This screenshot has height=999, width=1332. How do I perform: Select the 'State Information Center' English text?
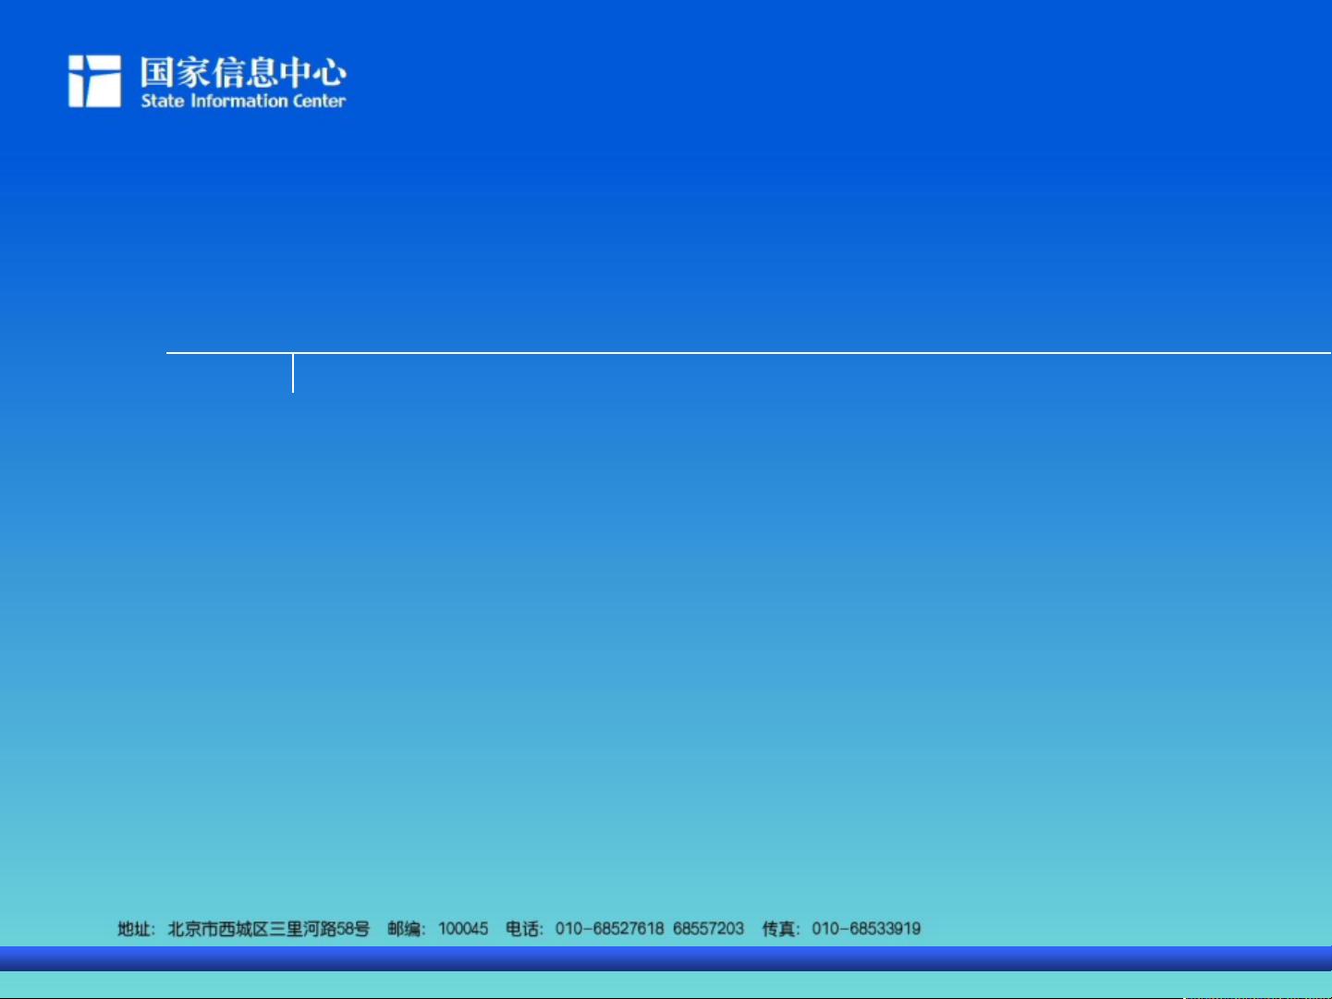pos(243,101)
